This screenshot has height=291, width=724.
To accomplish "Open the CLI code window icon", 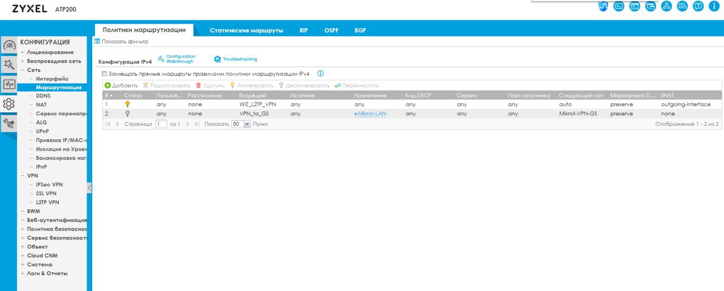I will tap(635, 6).
